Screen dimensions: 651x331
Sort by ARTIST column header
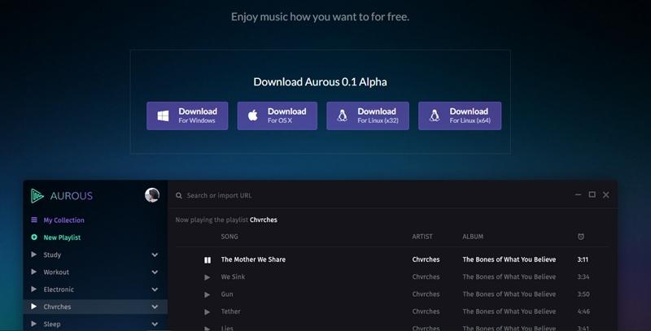click(422, 237)
